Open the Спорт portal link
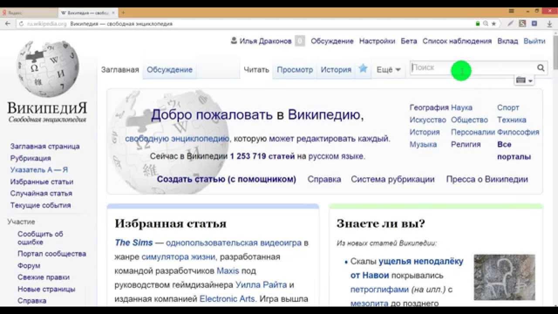558x314 pixels. [x=508, y=107]
